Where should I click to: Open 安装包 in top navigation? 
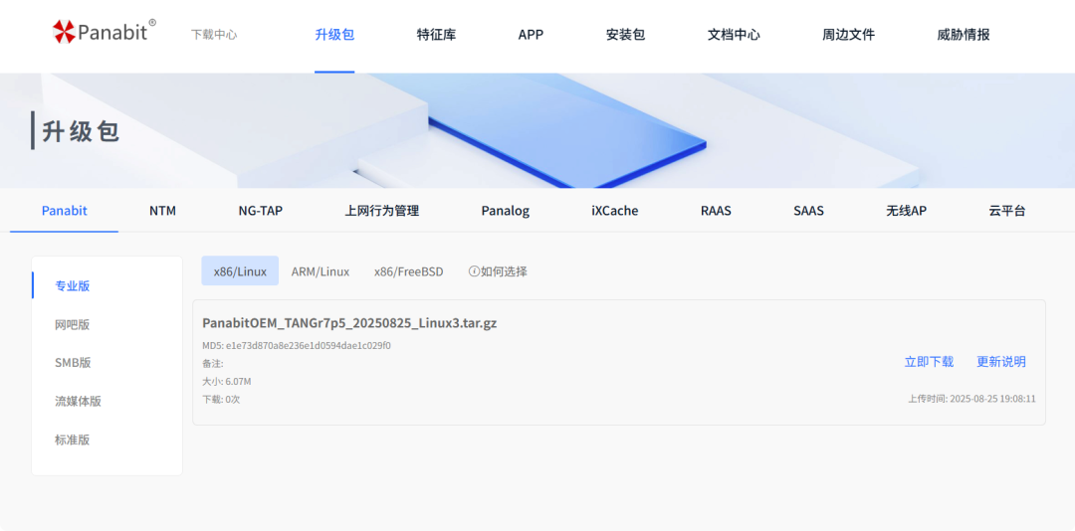625,35
